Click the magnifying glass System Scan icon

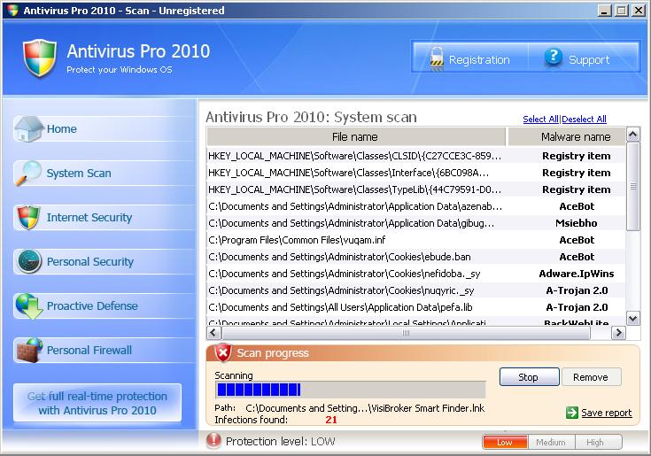28,173
